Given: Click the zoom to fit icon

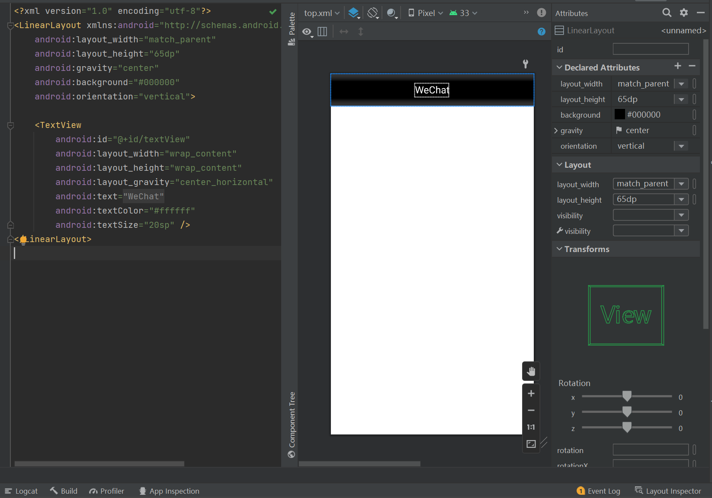Looking at the screenshot, I should point(531,444).
